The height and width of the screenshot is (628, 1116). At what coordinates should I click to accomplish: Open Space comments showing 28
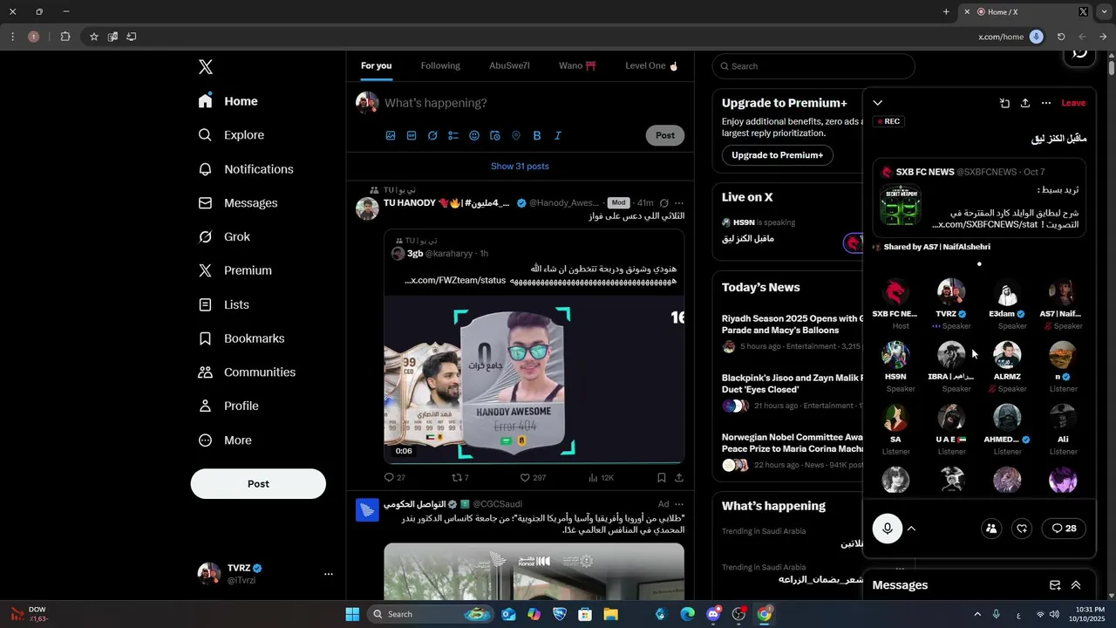tap(1064, 529)
